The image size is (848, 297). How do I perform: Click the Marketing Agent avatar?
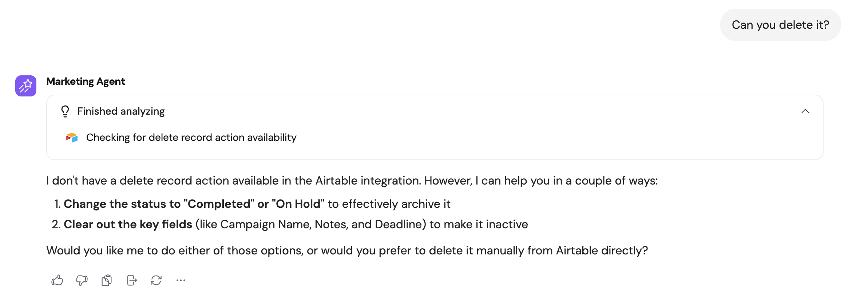point(25,86)
